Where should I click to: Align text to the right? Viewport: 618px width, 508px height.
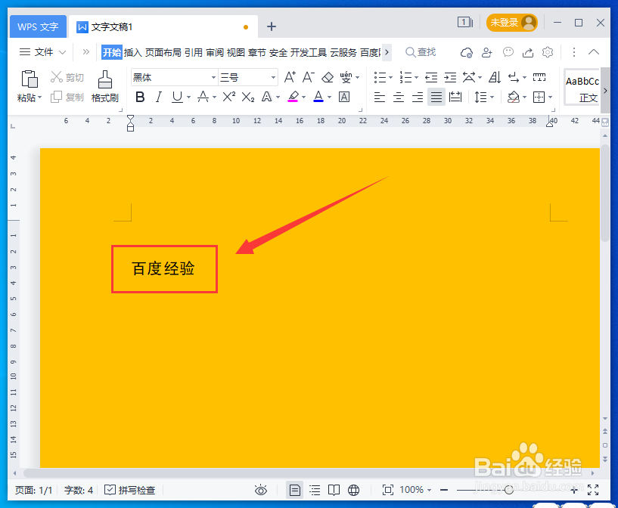[418, 97]
